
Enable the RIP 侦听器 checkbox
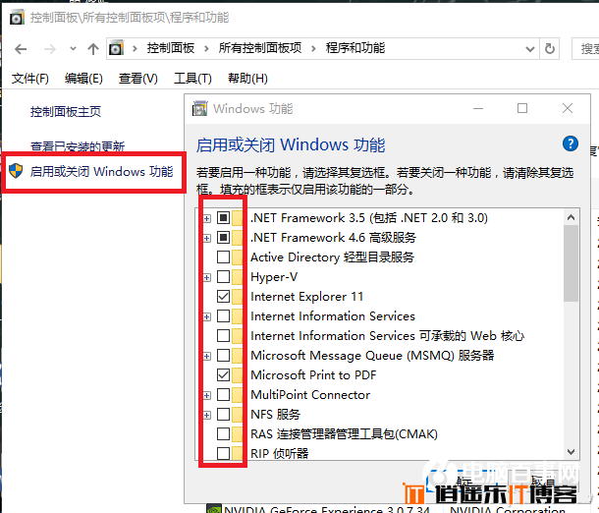point(223,454)
